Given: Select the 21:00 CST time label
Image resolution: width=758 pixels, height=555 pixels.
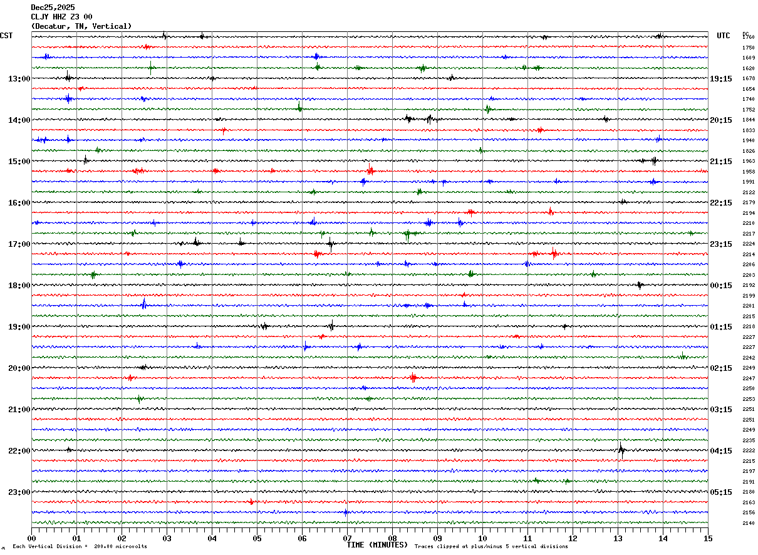Looking at the screenshot, I should (x=19, y=410).
